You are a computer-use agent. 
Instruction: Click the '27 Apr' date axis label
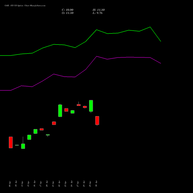click(x=78, y=184)
